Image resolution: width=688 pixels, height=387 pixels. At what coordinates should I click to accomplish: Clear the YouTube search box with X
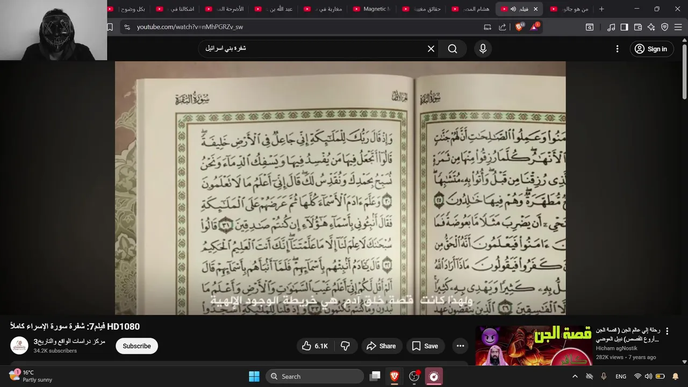click(431, 49)
